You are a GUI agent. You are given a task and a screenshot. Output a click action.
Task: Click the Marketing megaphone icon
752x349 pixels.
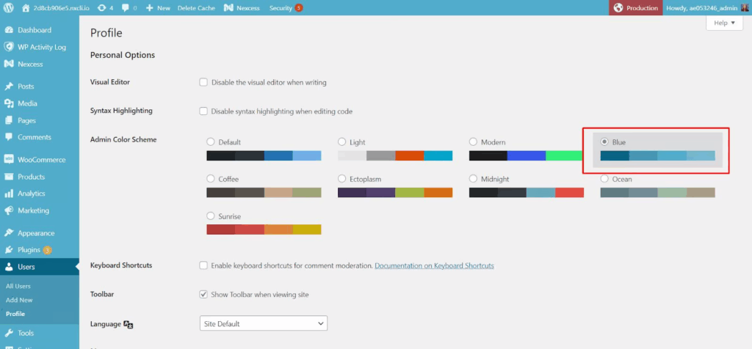(9, 210)
